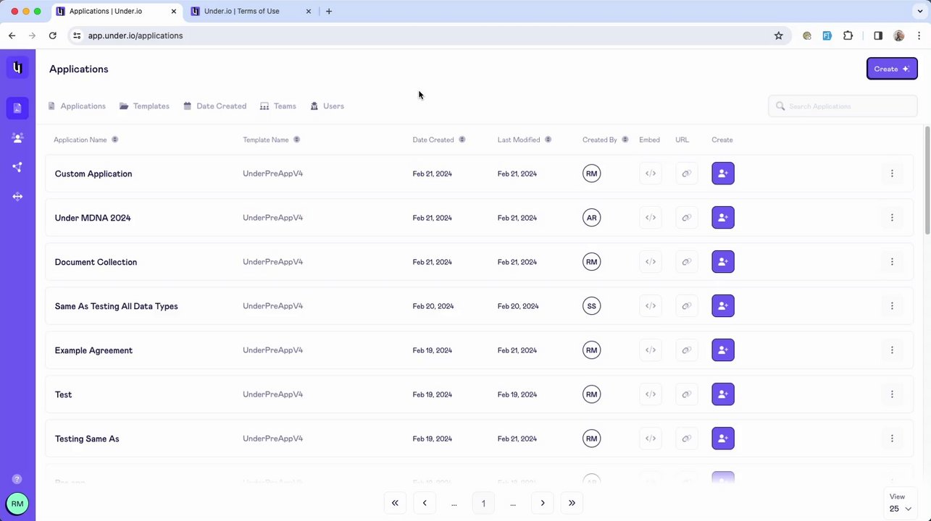Screen dimensions: 931x521
Task: Open a new browser tab
Action: click(x=329, y=12)
